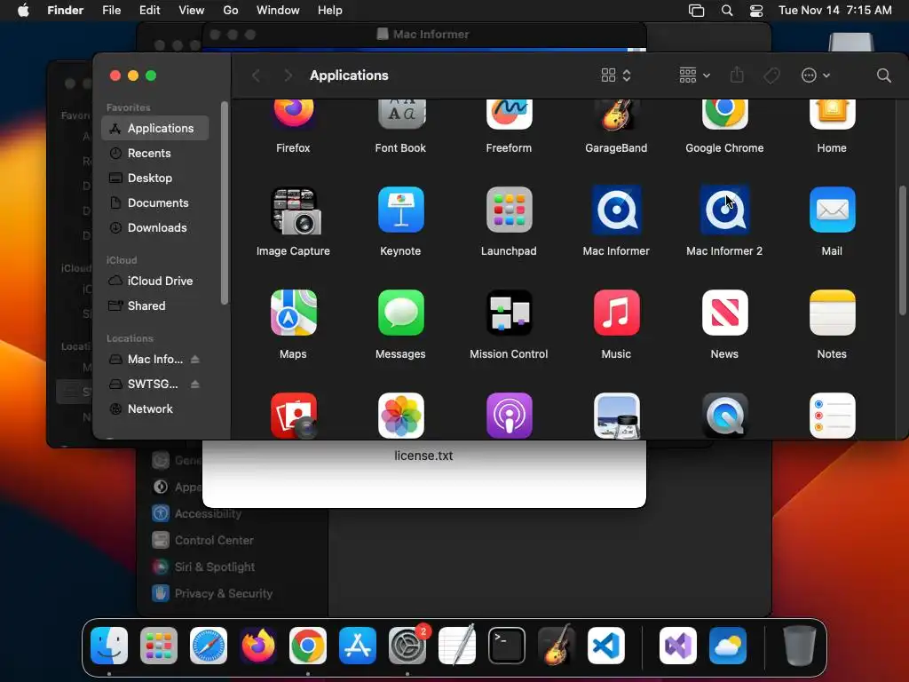The image size is (909, 682).
Task: Select the Photo Booth icon in bottom row
Action: pos(293,416)
